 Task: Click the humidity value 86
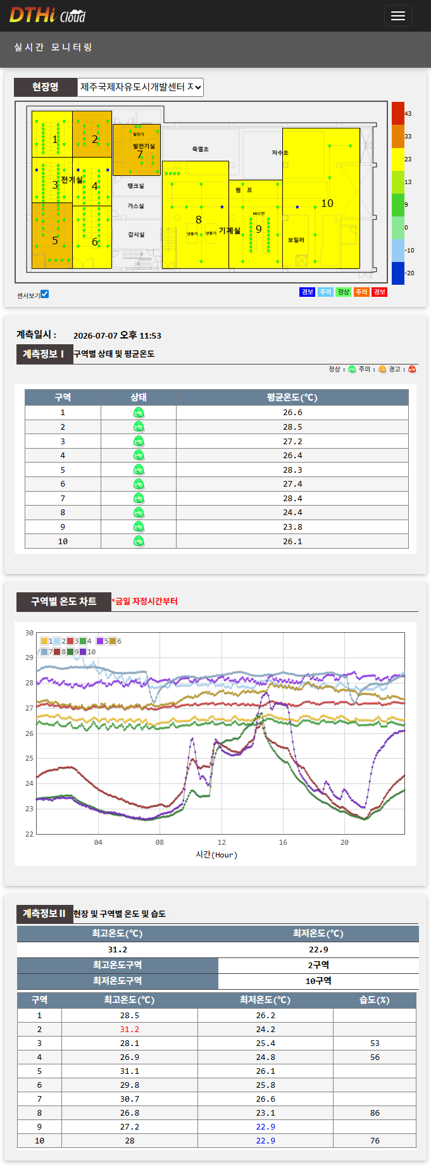375,1113
